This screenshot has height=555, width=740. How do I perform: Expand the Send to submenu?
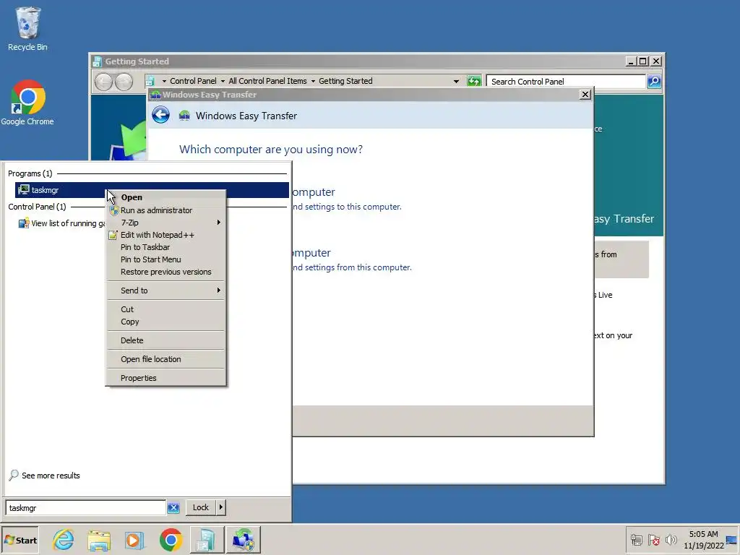[165, 291]
